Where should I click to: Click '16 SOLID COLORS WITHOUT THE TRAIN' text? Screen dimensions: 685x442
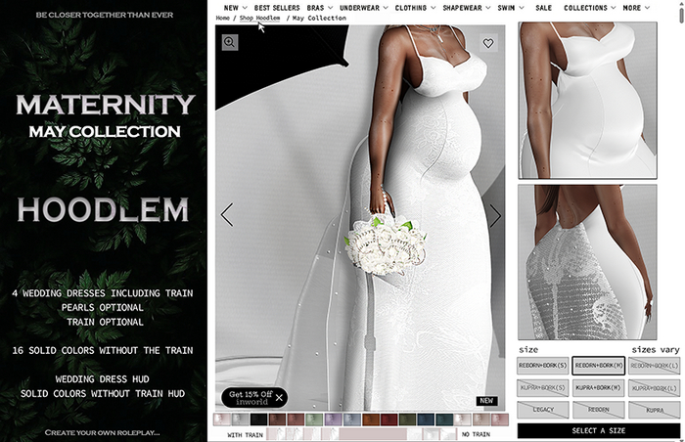(x=103, y=350)
